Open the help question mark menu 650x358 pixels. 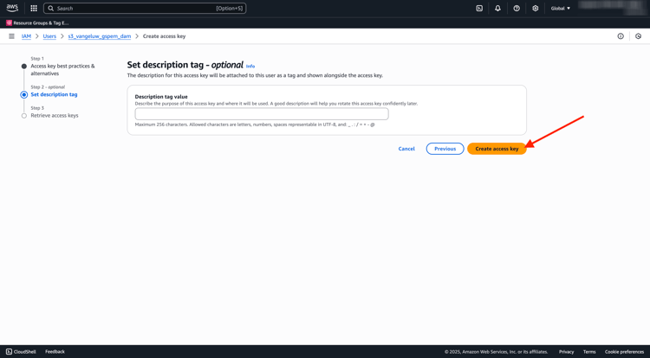pyautogui.click(x=517, y=9)
